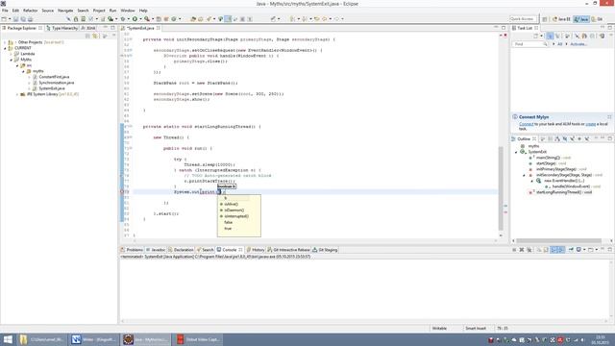Switch to the Type Hierarchy tab
The image size is (615, 346).
coord(61,28)
